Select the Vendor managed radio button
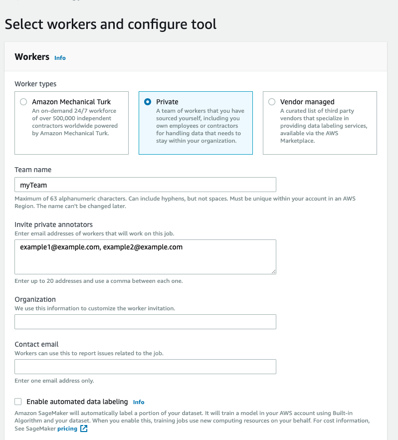Image resolution: width=398 pixels, height=440 pixels. (271, 102)
